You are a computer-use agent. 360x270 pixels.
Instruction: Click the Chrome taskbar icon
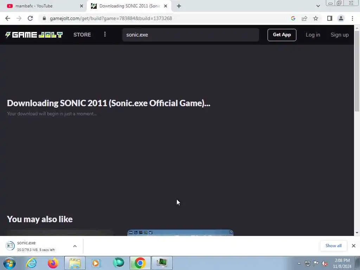tap(140, 263)
